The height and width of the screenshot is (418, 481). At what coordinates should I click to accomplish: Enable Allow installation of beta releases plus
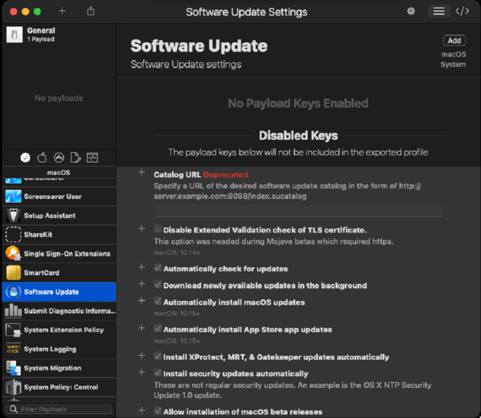pyautogui.click(x=142, y=411)
